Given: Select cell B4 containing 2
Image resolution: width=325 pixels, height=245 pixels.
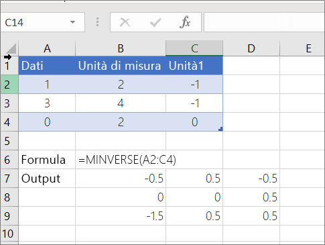Looking at the screenshot, I should pyautogui.click(x=121, y=122).
